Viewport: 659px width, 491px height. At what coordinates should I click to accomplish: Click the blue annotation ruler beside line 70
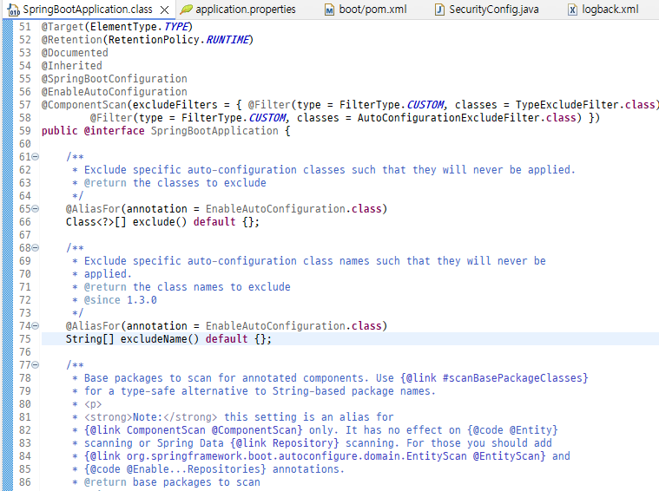tap(8, 274)
